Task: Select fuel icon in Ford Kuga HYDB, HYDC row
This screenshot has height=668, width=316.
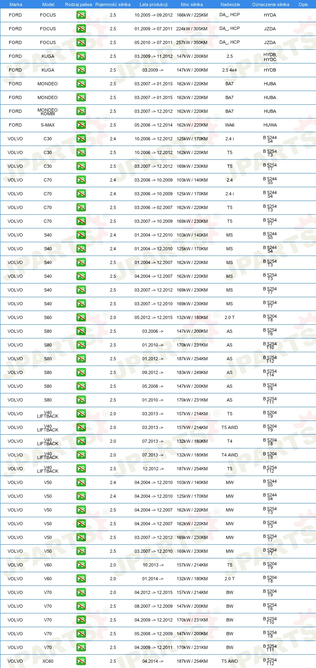Action: click(81, 56)
